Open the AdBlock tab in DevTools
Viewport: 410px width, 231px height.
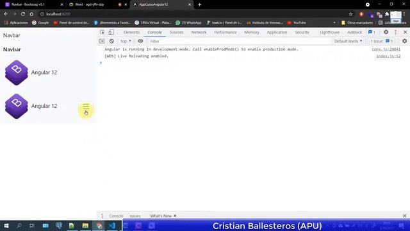click(354, 32)
